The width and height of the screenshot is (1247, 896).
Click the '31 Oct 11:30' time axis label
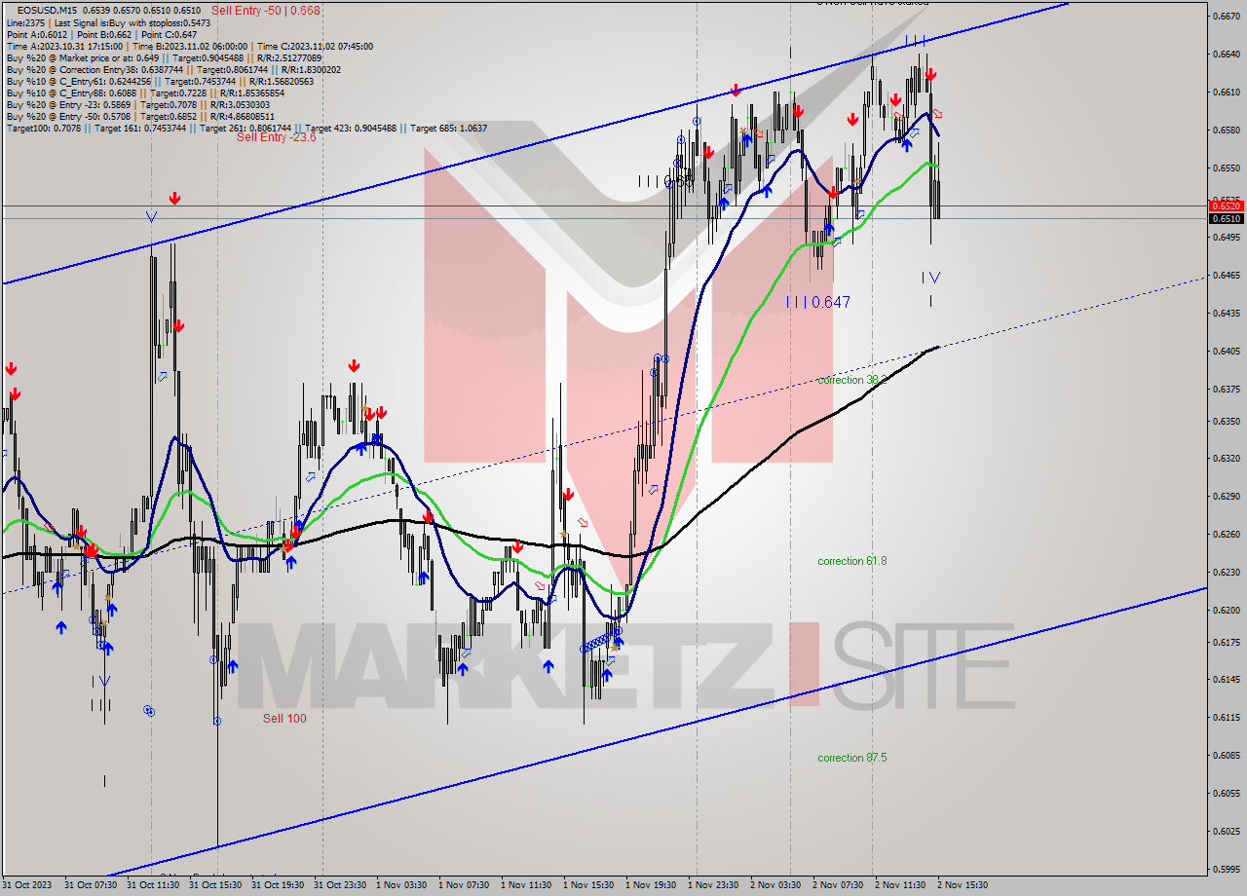[x=154, y=885]
